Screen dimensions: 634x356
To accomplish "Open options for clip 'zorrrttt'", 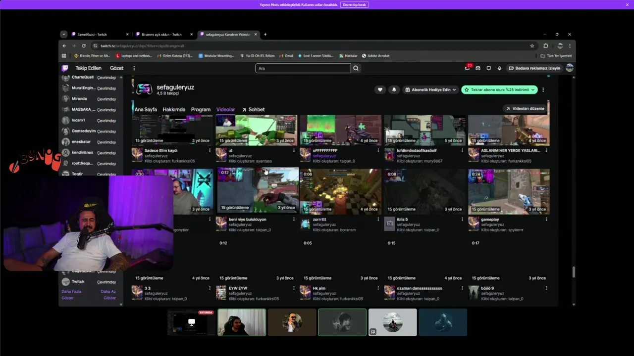I will point(378,219).
